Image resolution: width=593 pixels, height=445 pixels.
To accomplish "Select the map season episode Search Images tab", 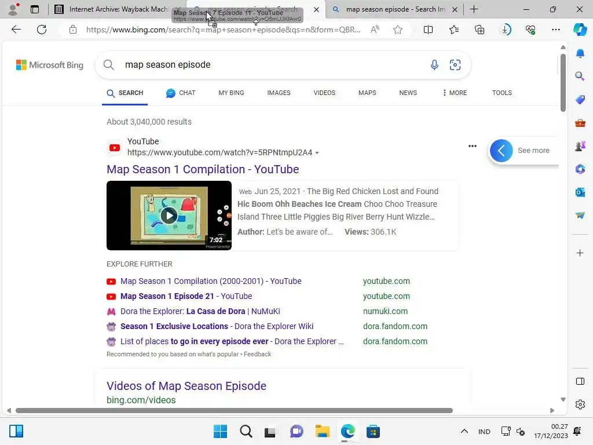I will point(395,9).
